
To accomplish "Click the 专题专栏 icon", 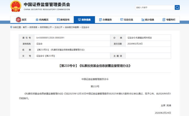I will [x=164, y=20].
